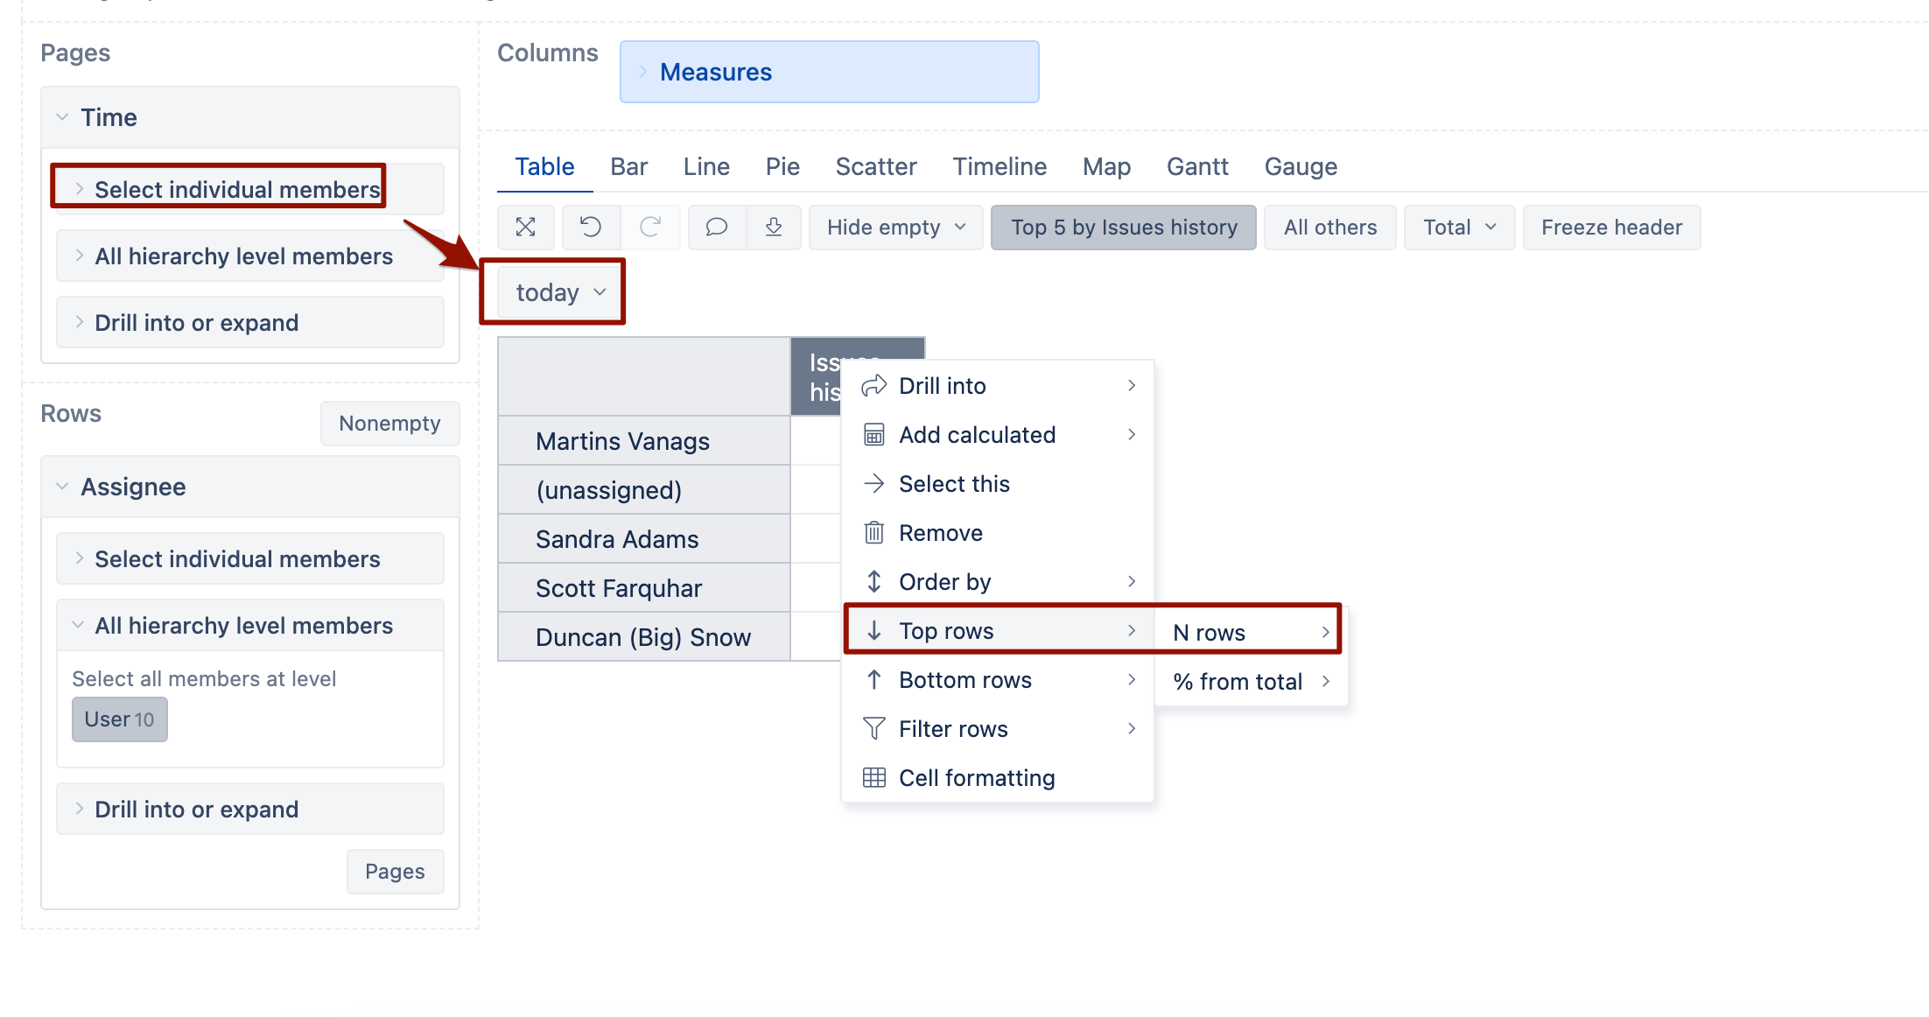Click the fullscreen expand icon in toolbar
This screenshot has height=1017, width=1929.
click(525, 228)
